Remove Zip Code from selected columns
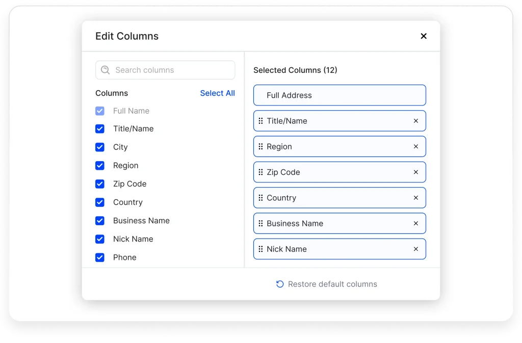 pyautogui.click(x=416, y=172)
